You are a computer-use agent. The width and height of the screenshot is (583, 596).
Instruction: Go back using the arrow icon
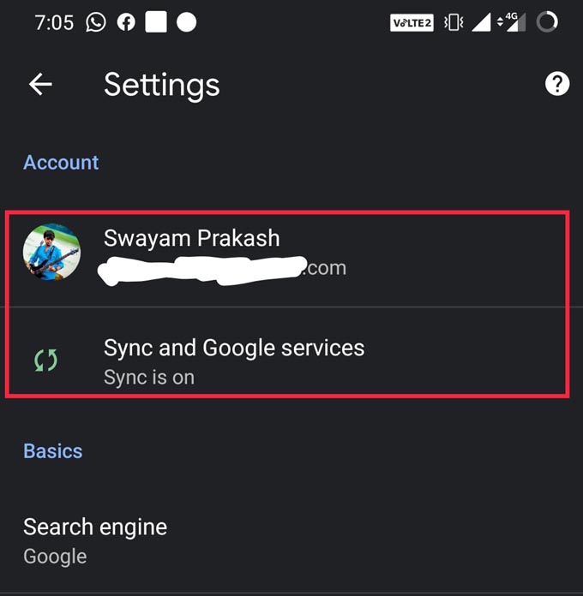[40, 84]
